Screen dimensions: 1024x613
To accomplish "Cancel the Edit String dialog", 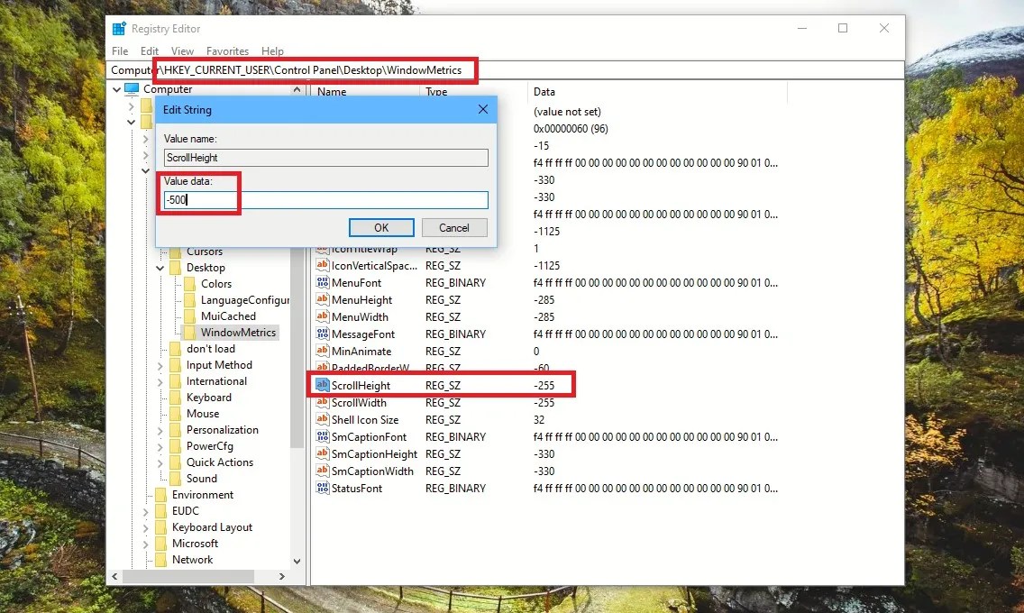I will coord(454,227).
